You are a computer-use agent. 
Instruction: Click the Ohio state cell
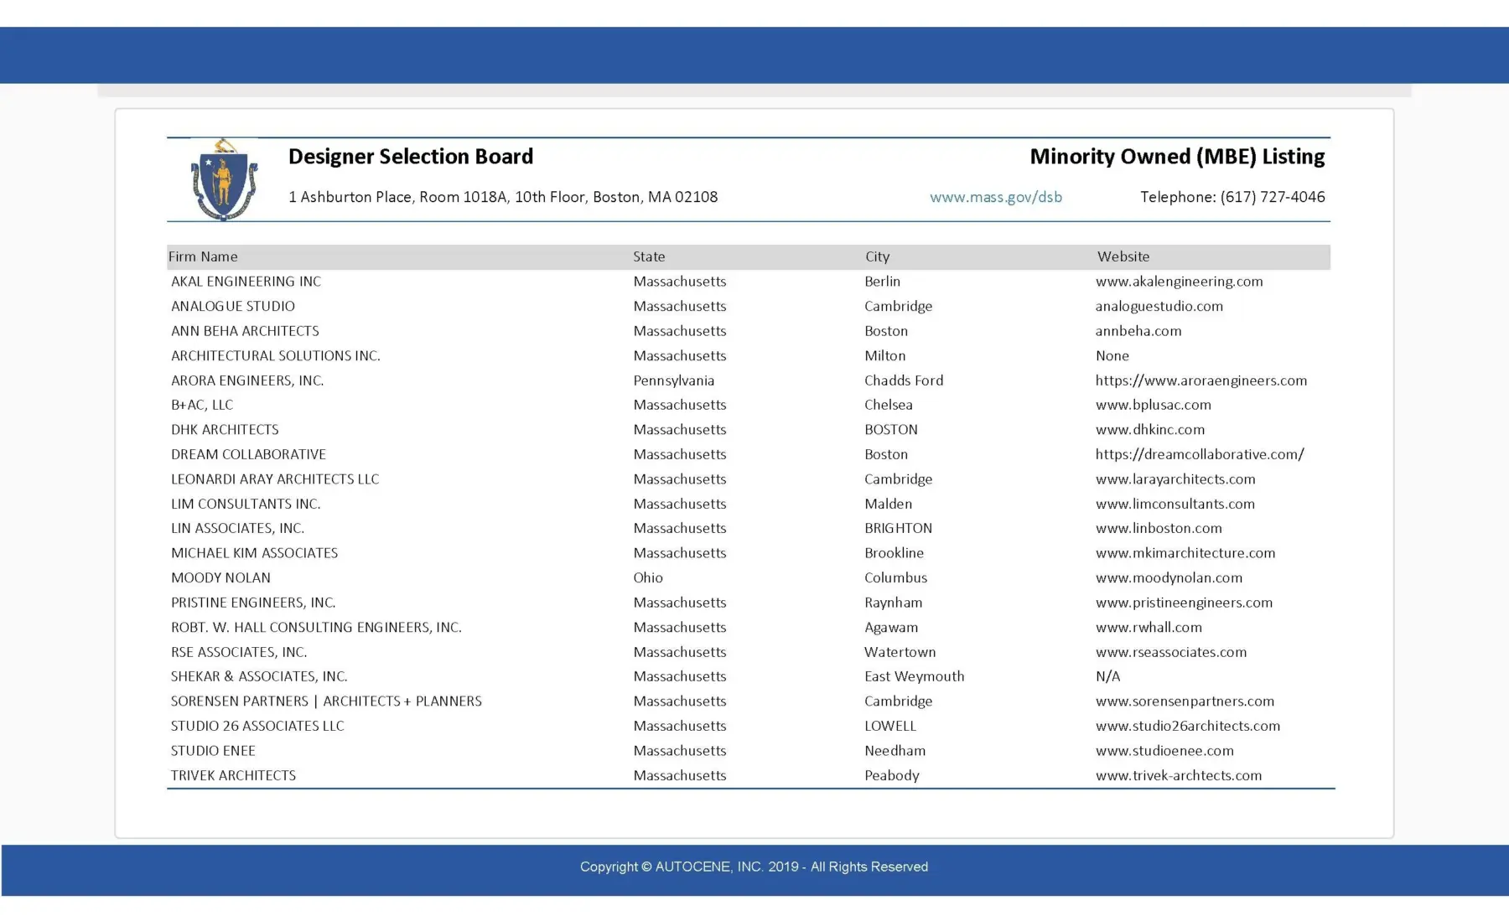[648, 577]
